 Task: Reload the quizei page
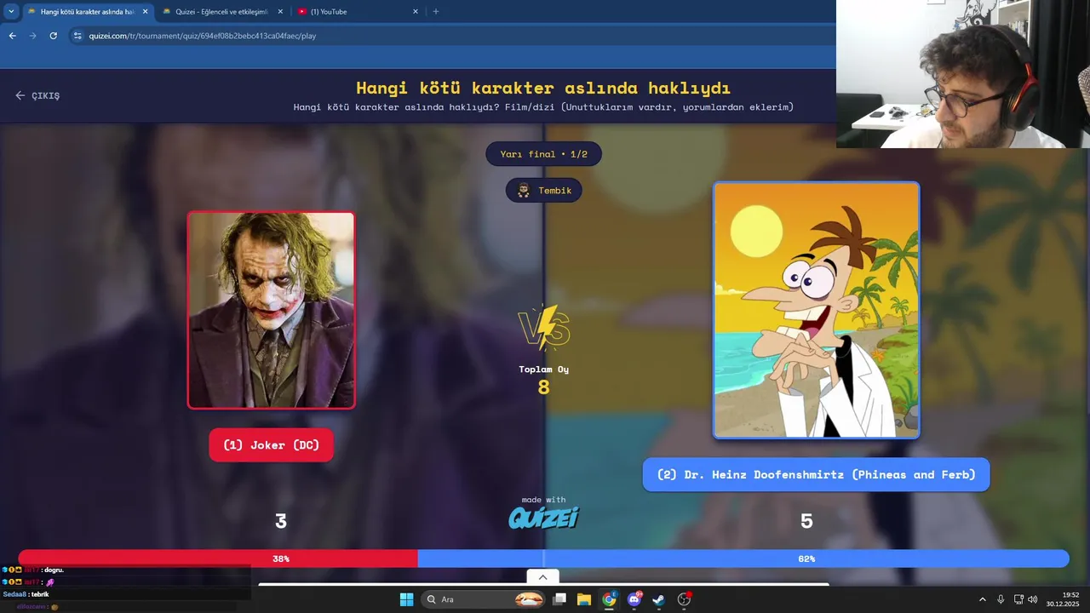click(53, 36)
